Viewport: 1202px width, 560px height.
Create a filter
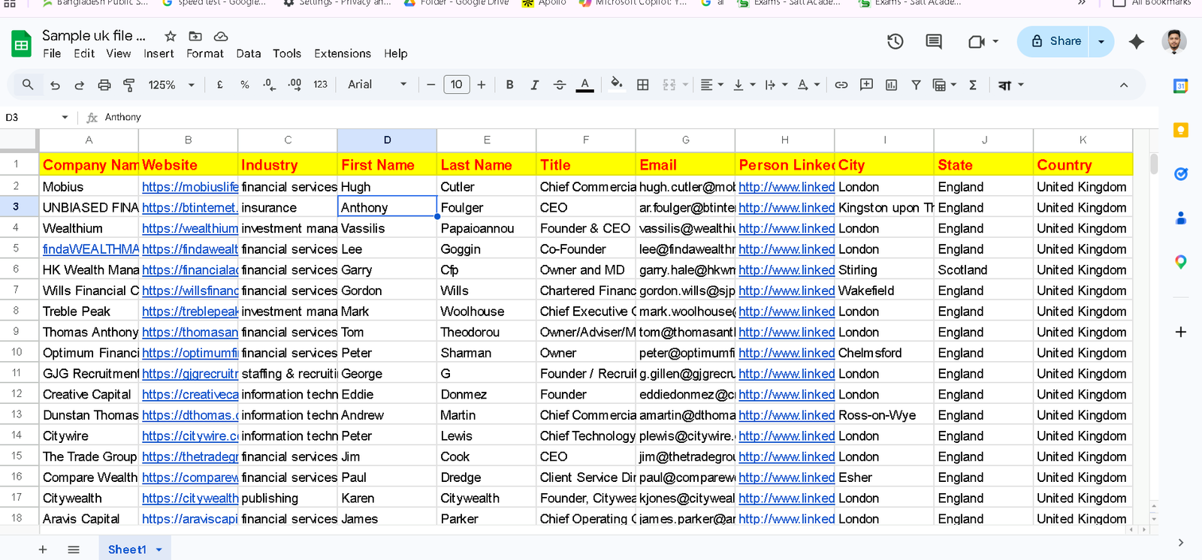pyautogui.click(x=916, y=85)
